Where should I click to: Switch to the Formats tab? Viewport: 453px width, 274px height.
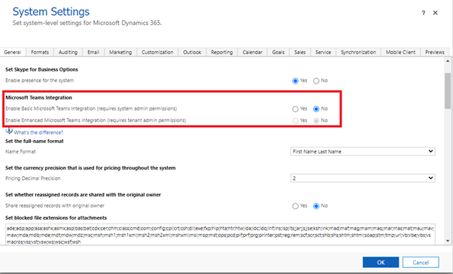(40, 52)
